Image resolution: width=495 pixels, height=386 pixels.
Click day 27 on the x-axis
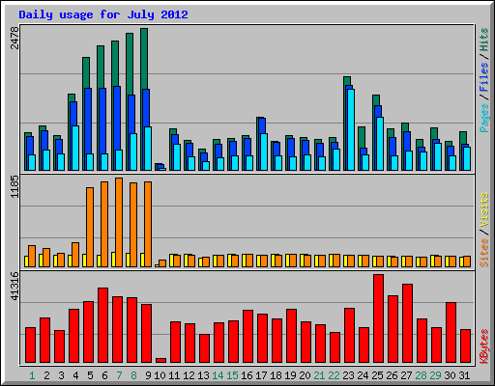pyautogui.click(x=406, y=375)
